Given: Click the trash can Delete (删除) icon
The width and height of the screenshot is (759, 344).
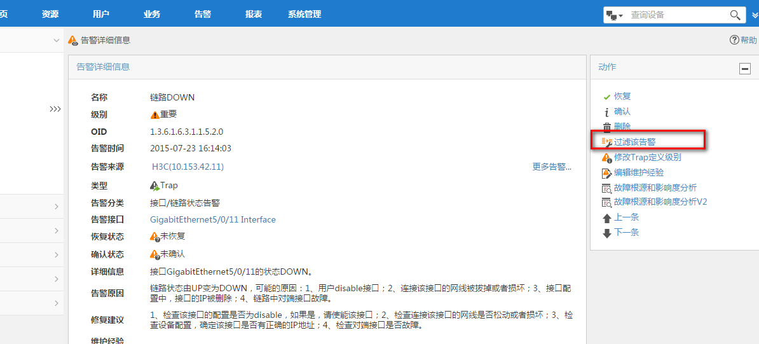Looking at the screenshot, I should coord(606,127).
